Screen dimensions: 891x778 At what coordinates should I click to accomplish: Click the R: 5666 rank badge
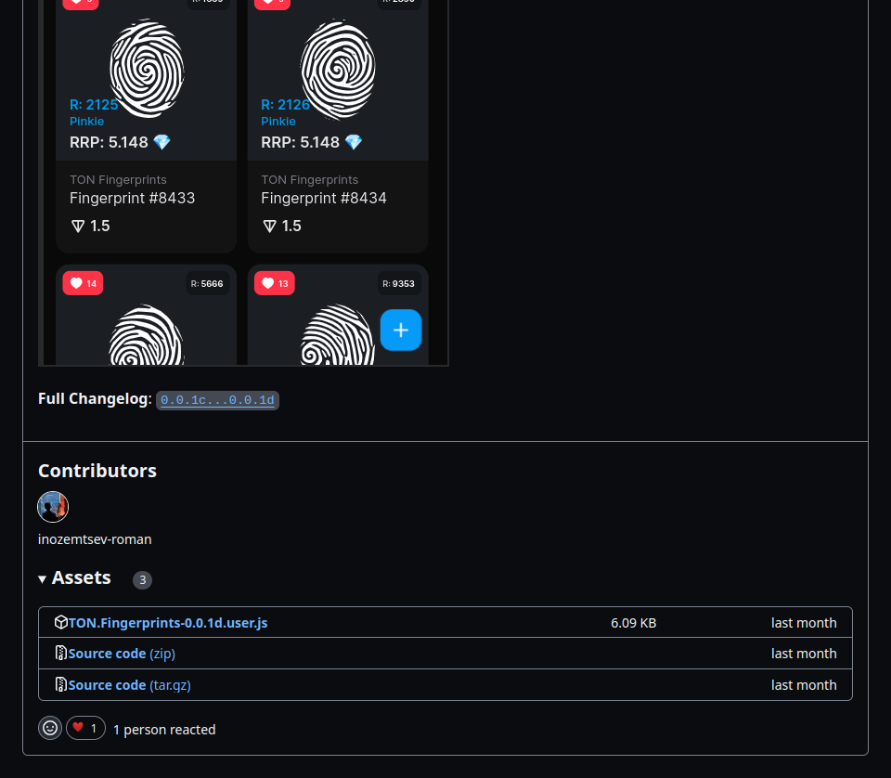207,283
